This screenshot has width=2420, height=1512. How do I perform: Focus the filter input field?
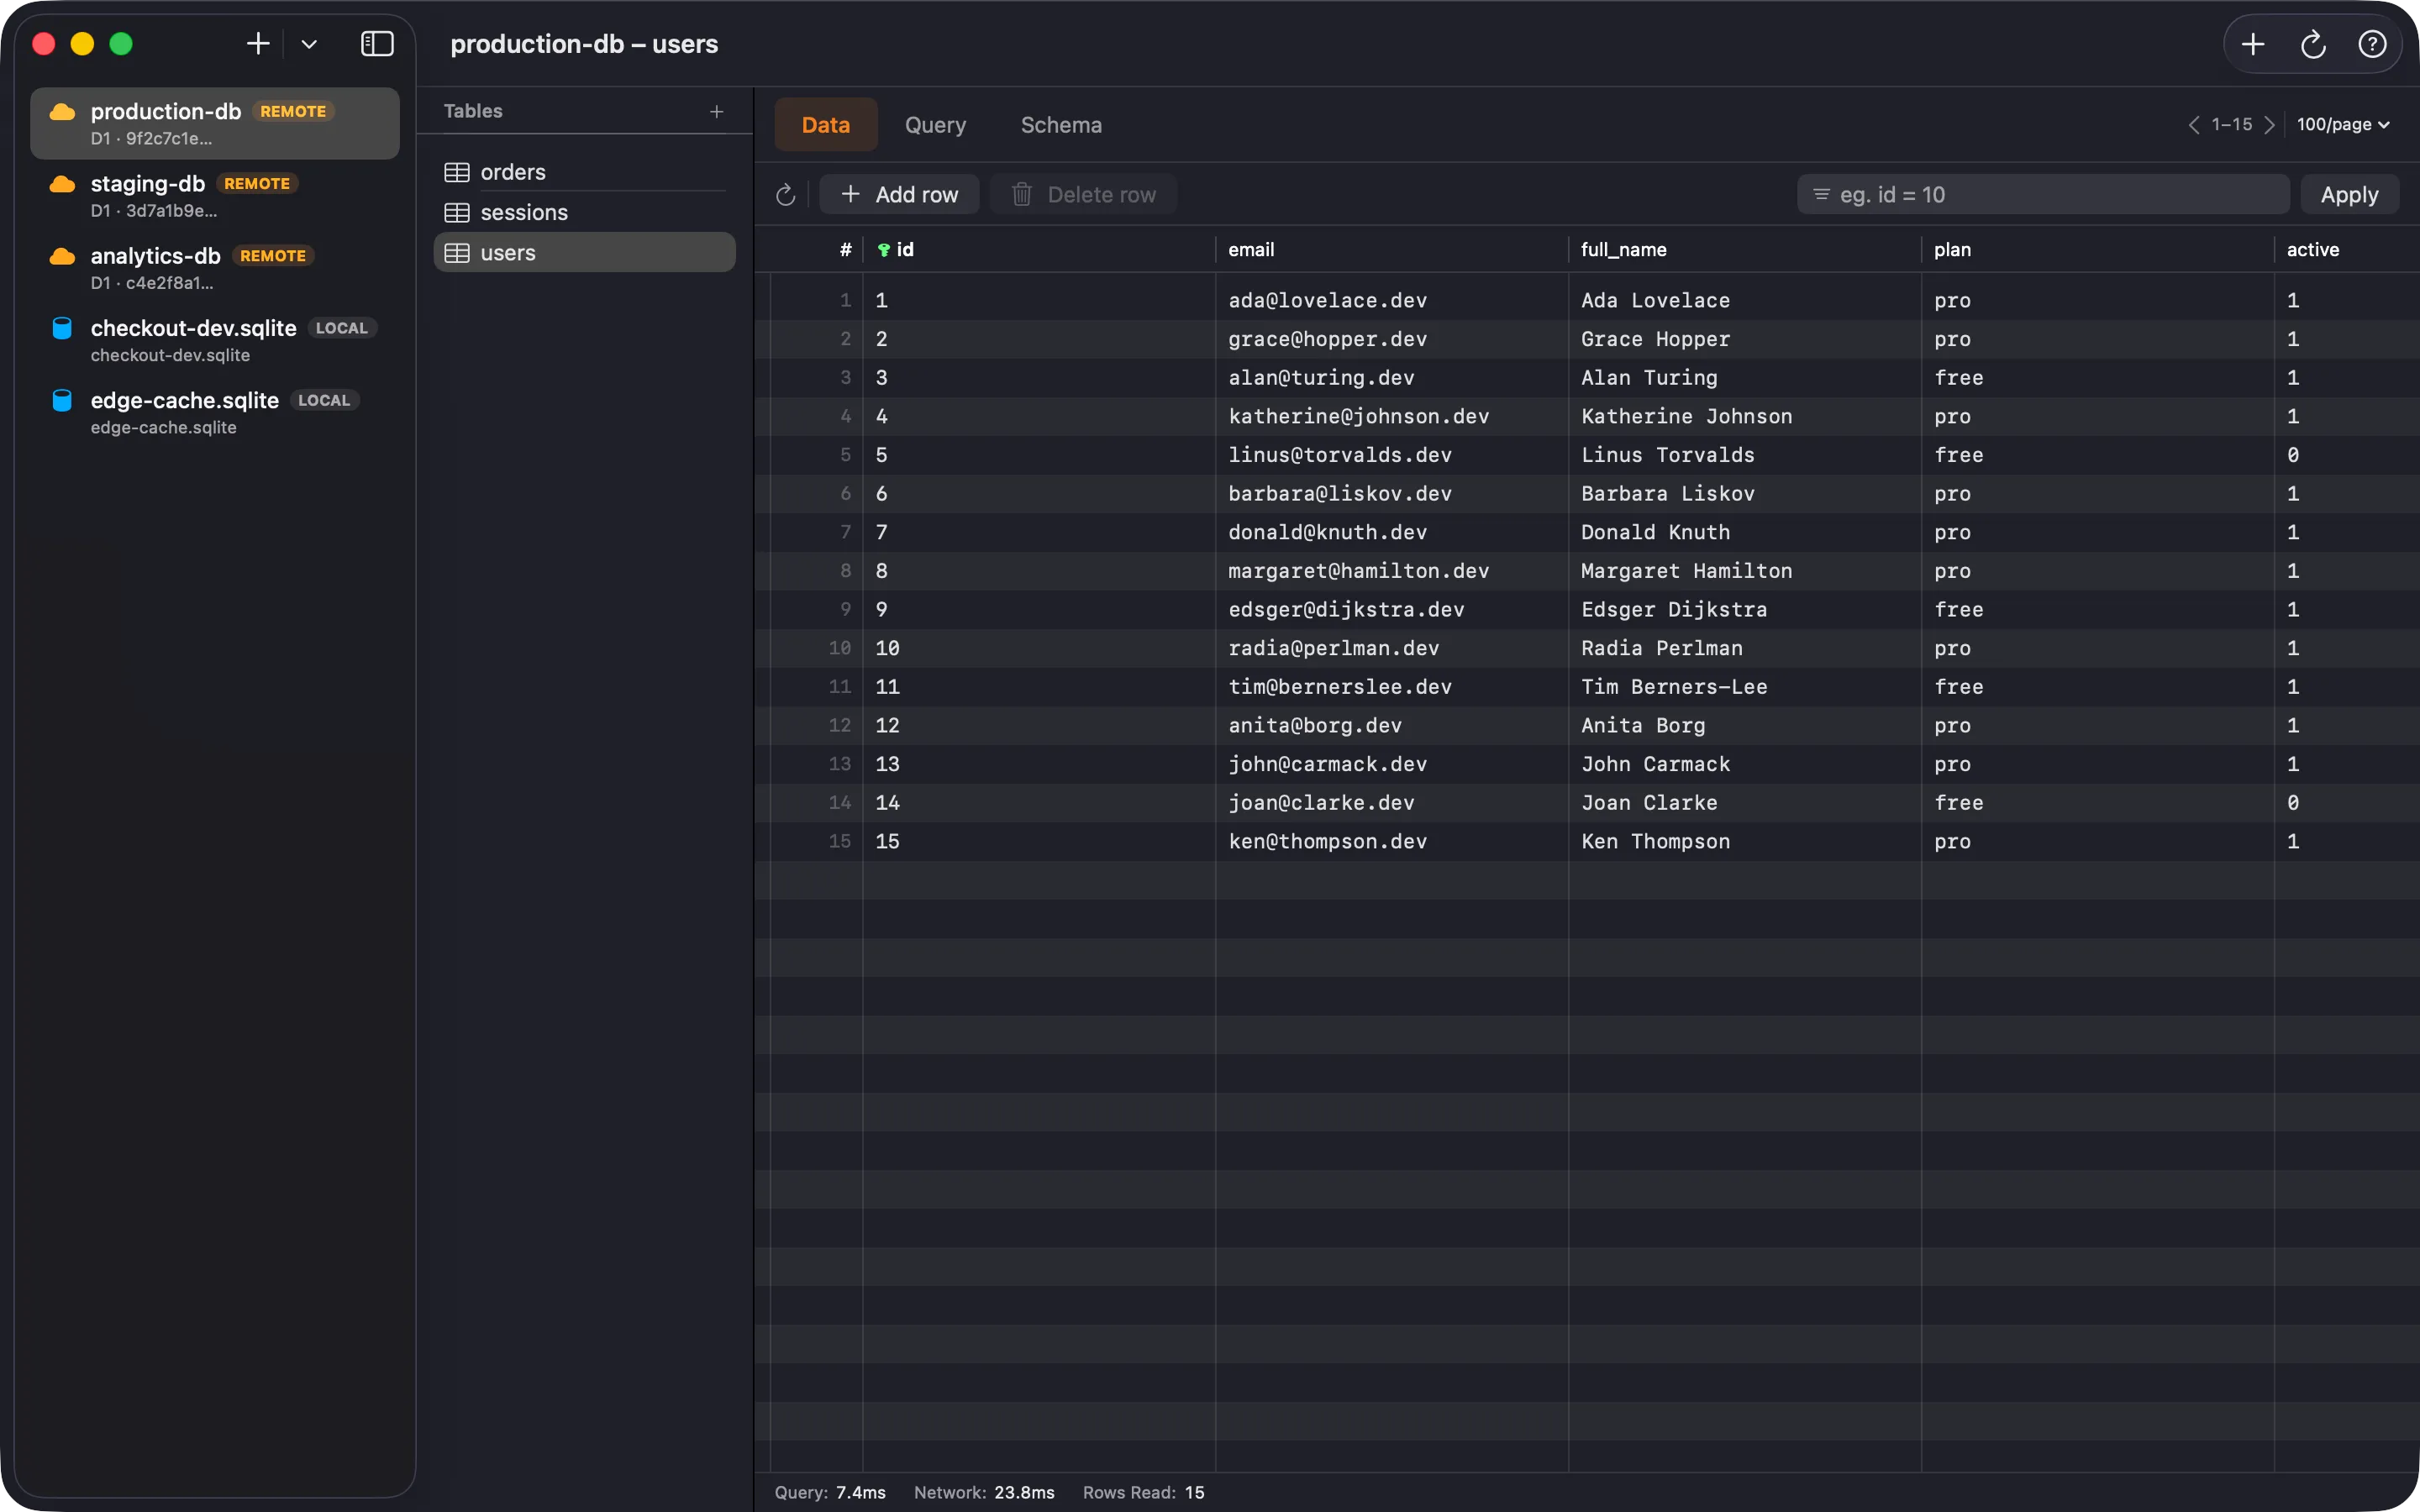click(2043, 195)
